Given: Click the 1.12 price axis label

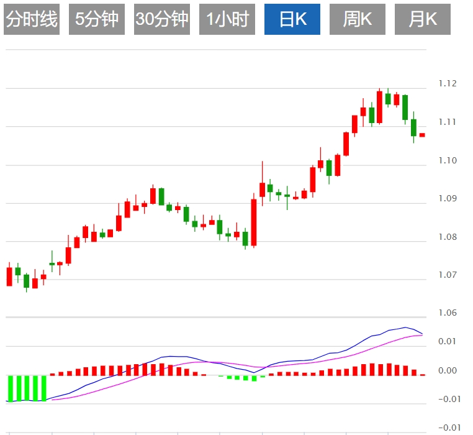Looking at the screenshot, I should pos(448,83).
